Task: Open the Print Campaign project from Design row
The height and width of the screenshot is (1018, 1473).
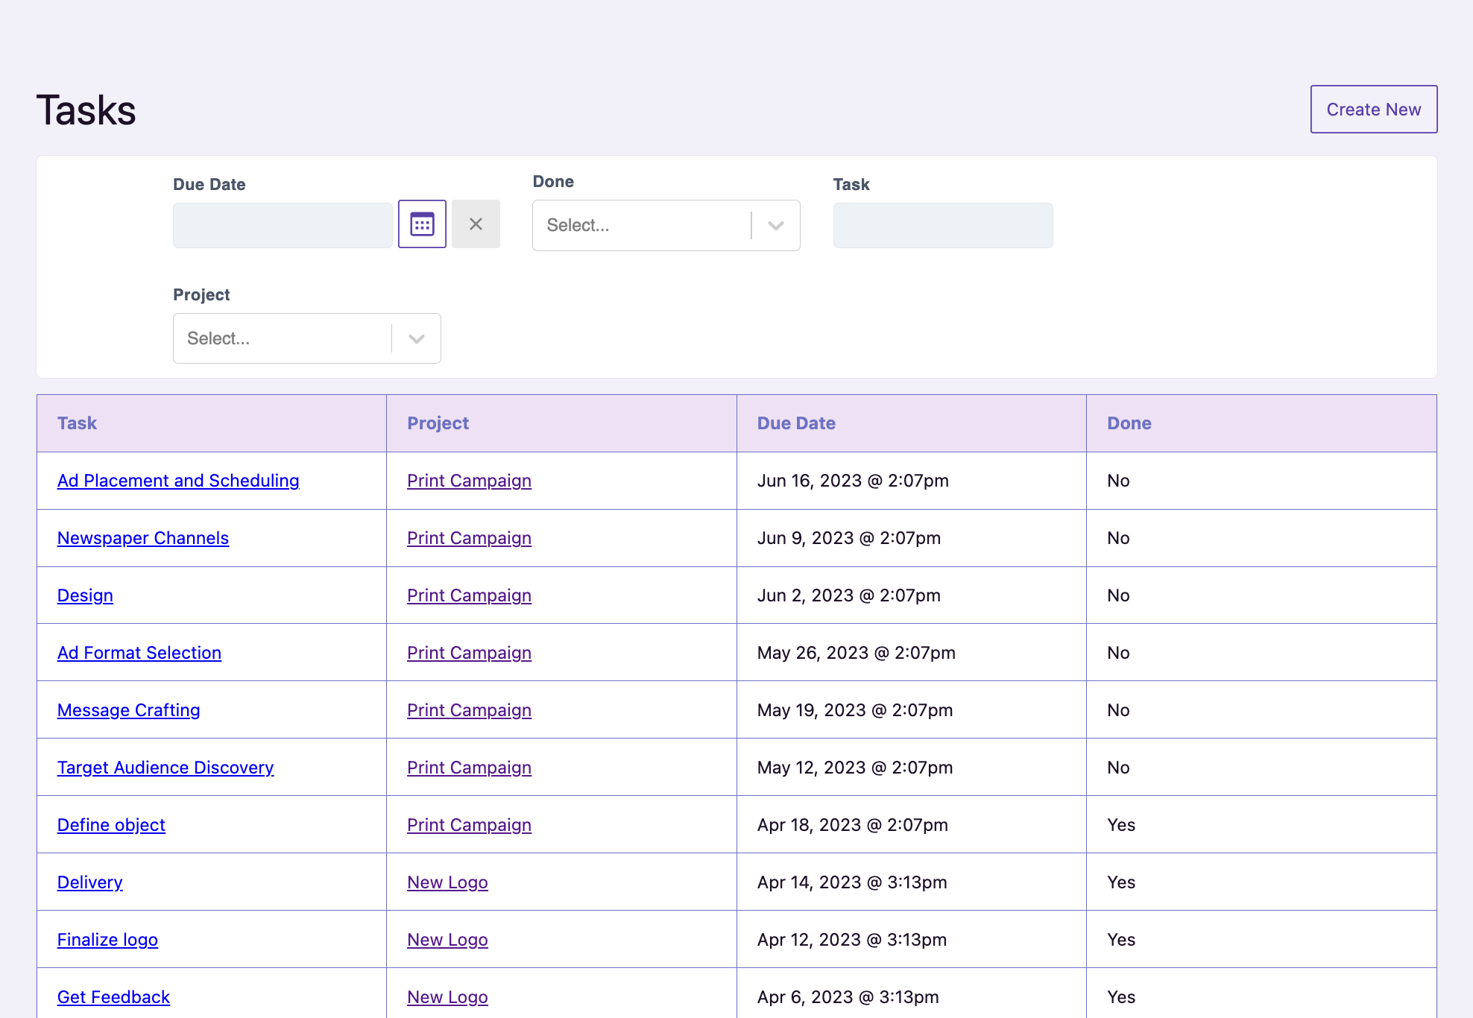Action: 469,595
